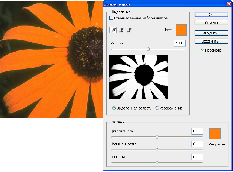
Task: Click the Сохранить... button
Action: pos(211,41)
